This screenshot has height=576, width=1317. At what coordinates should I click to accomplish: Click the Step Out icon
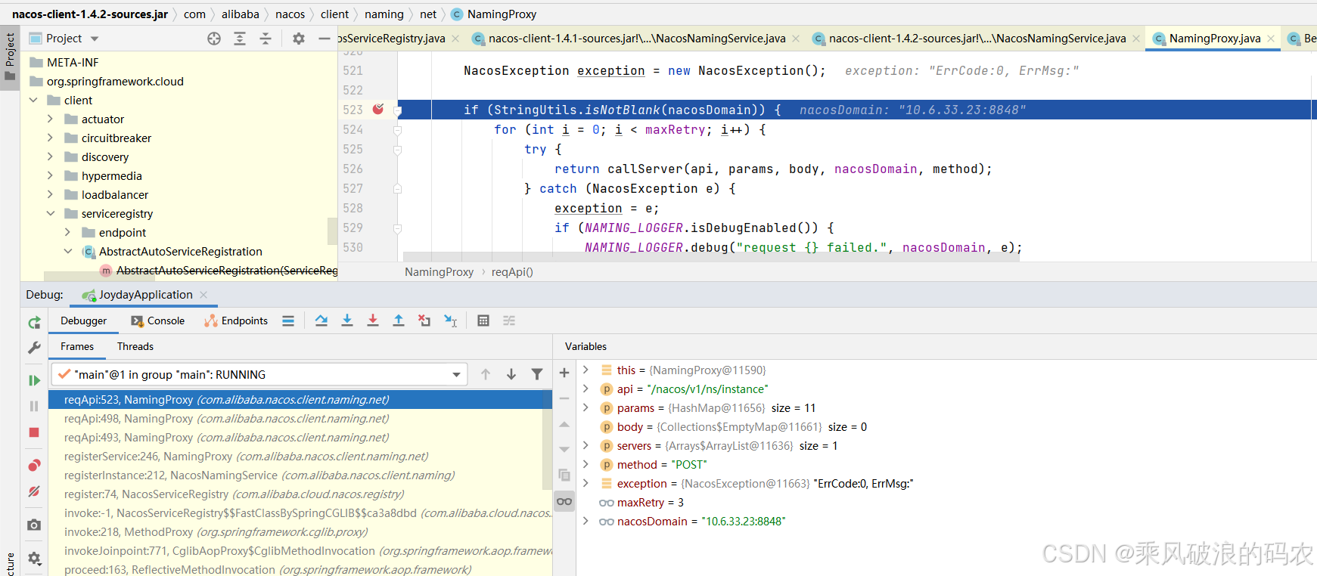(399, 321)
